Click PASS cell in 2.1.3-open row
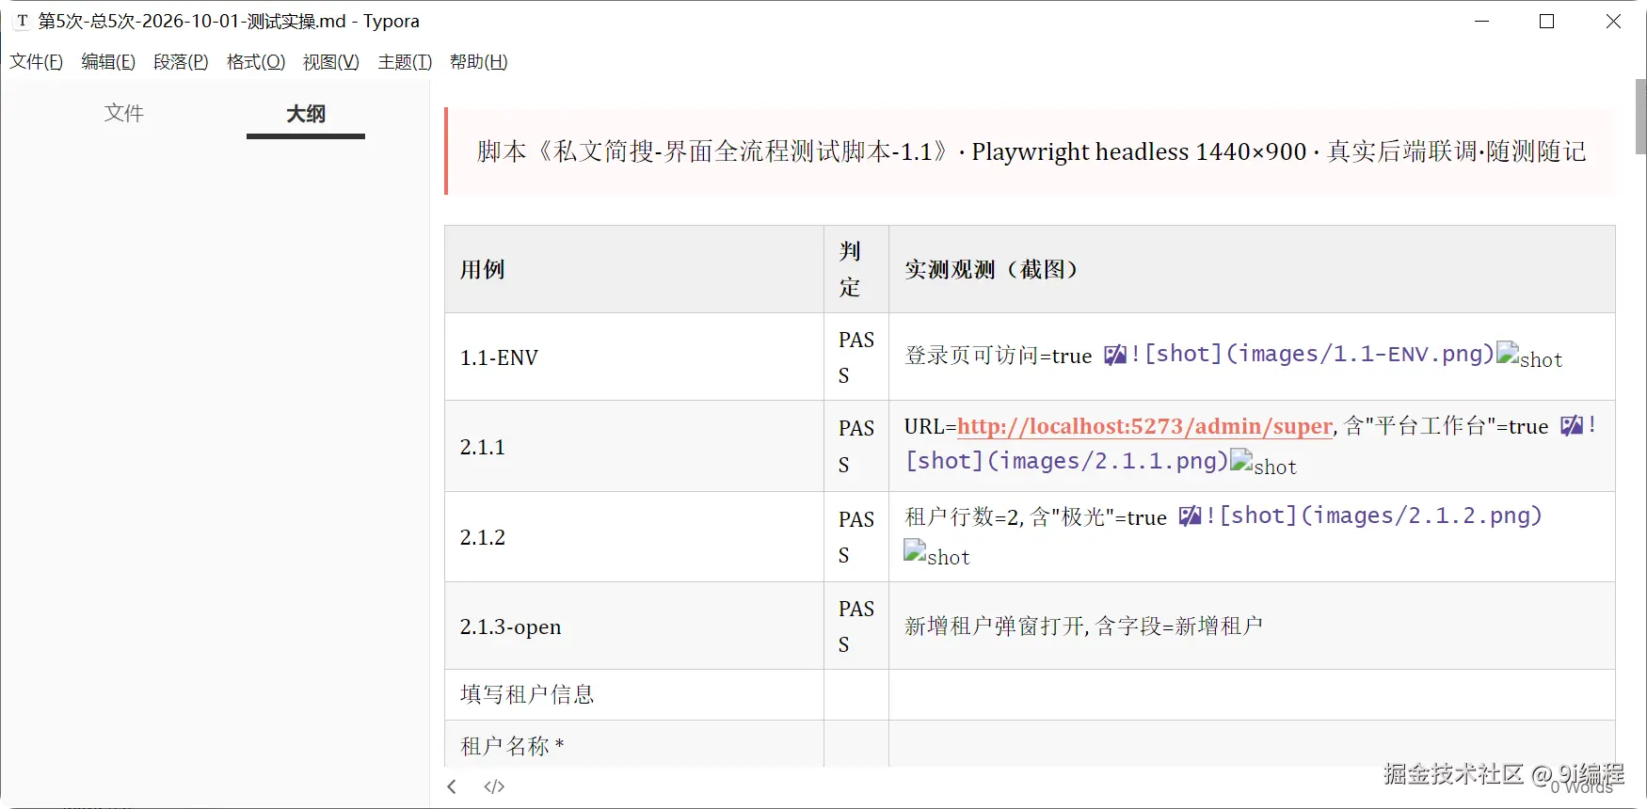This screenshot has width=1647, height=809. pyautogui.click(x=856, y=627)
